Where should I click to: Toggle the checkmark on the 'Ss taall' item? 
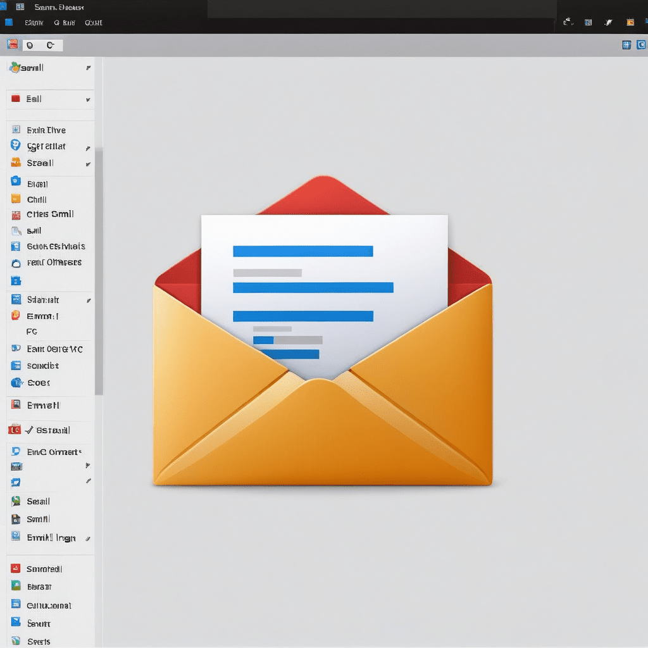point(28,430)
